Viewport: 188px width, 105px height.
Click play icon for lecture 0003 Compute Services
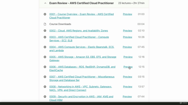pyautogui.click(x=45, y=37)
